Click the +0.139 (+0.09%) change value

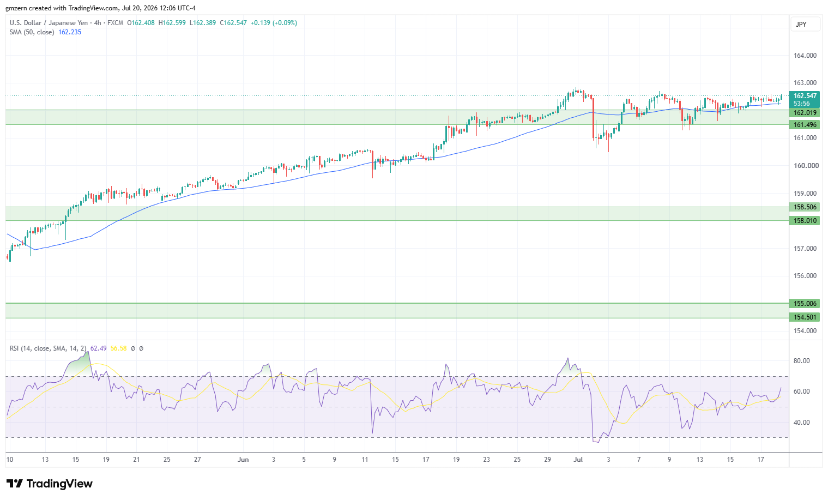click(x=274, y=23)
